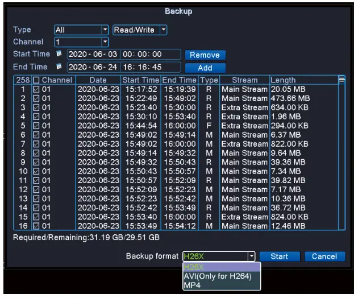Image resolution: width=358 pixels, height=298 pixels.
Task: Select H26X in format list
Action: (222, 267)
